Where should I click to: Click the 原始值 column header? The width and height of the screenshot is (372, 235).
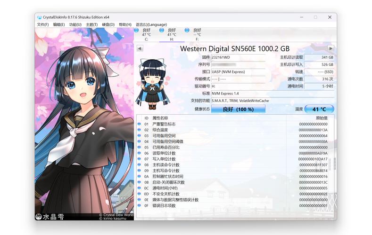[x=322, y=118]
